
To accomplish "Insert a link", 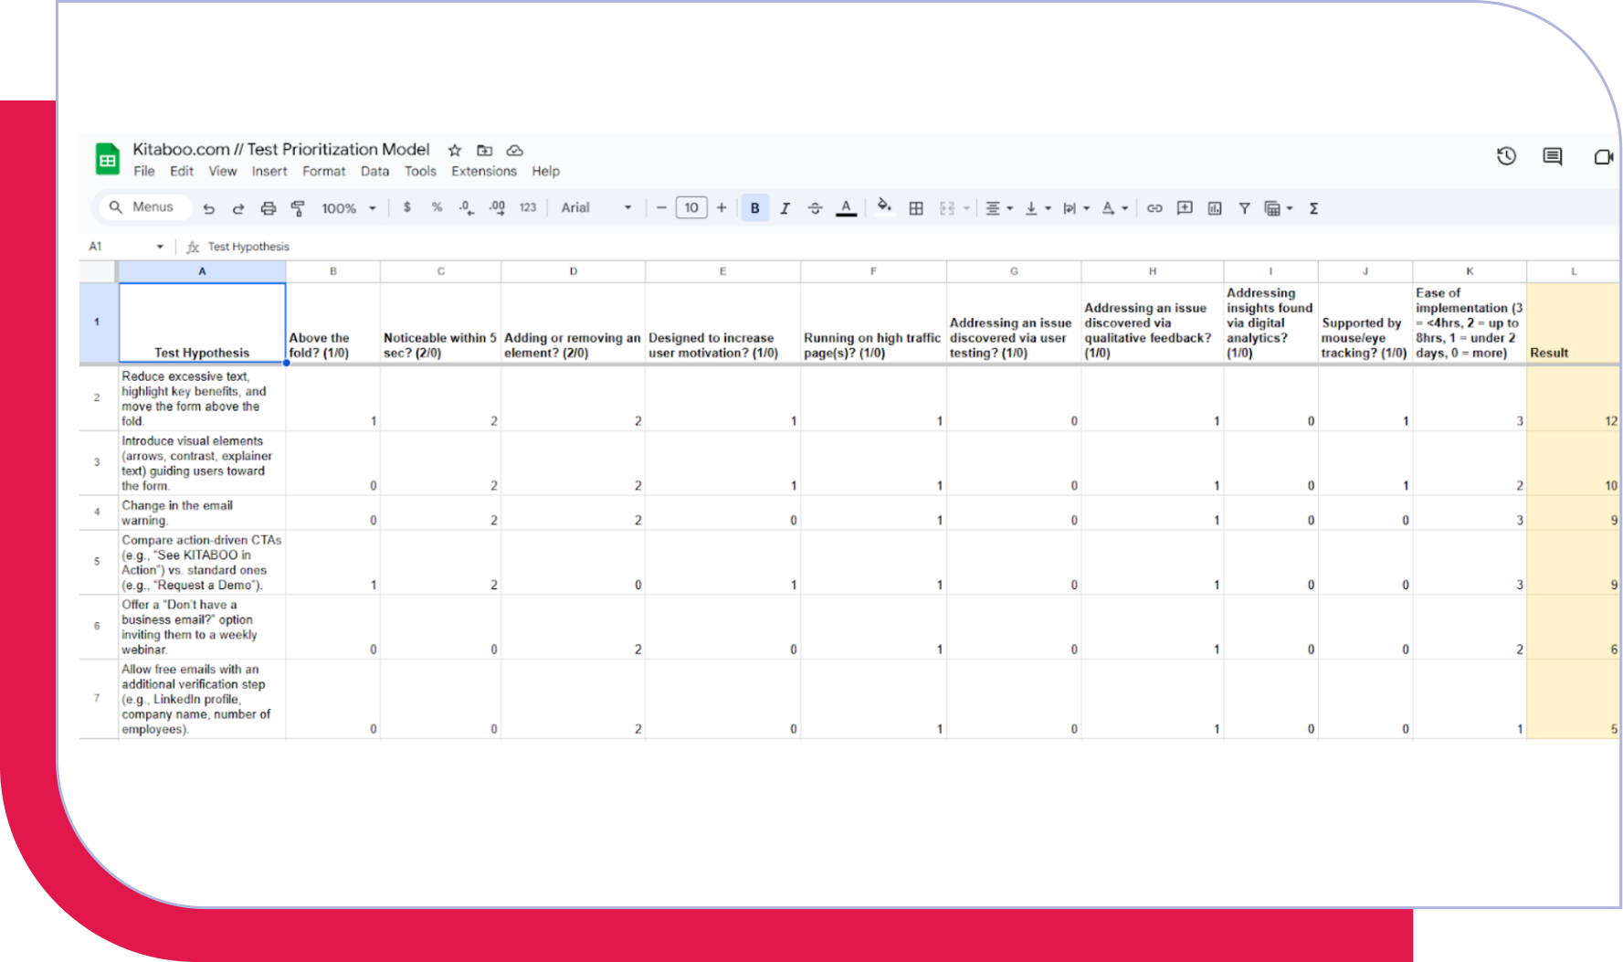I will click(x=1154, y=208).
